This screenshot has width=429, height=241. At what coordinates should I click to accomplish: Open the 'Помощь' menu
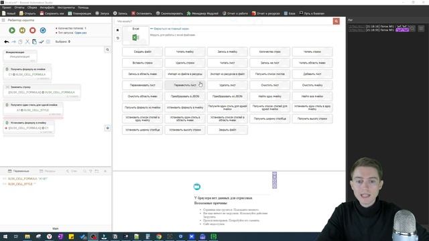point(83,7)
